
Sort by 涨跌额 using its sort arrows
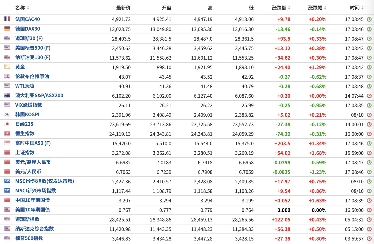(x=289, y=8)
